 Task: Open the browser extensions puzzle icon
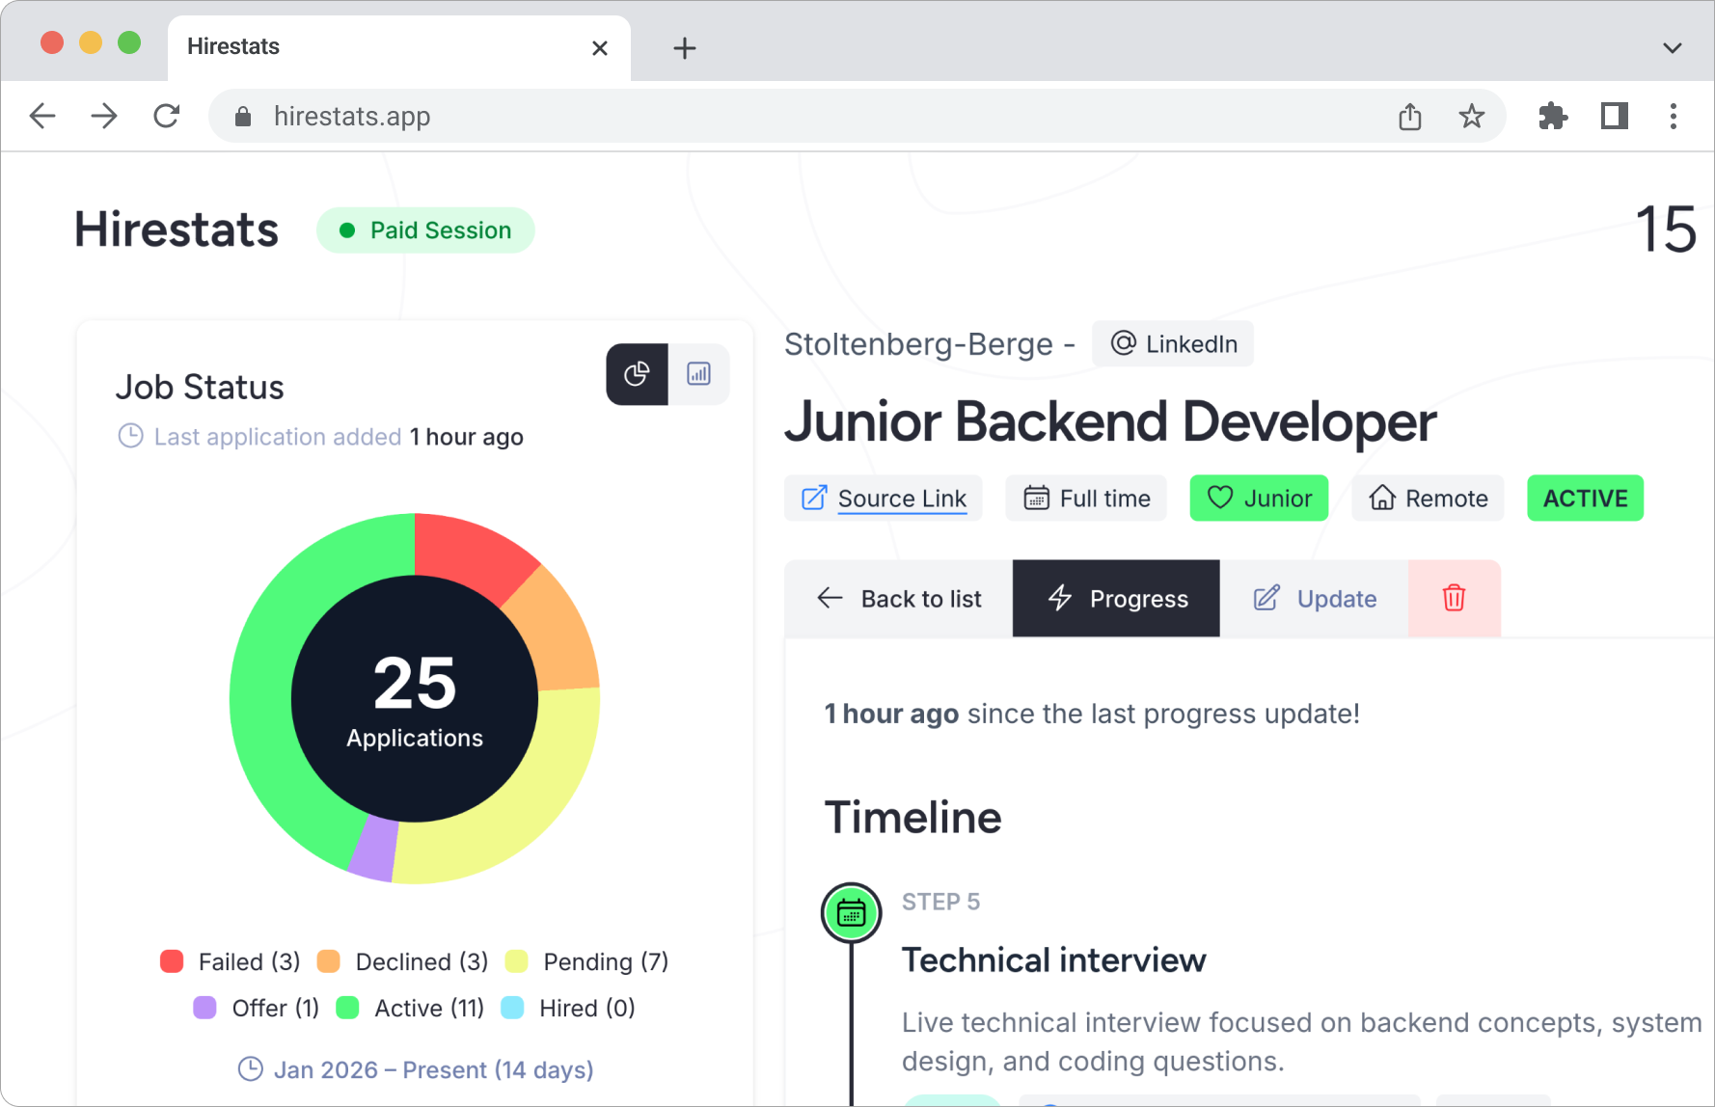click(1552, 117)
